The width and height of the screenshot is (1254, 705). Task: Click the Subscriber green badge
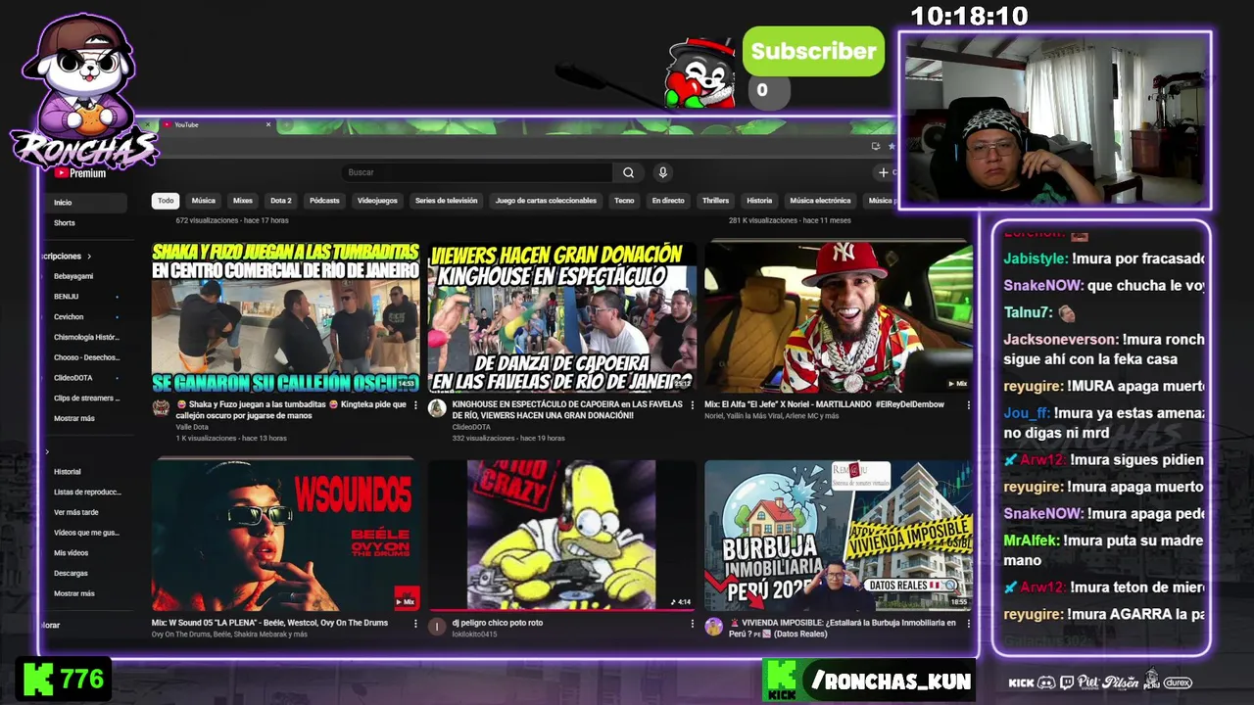pos(813,52)
